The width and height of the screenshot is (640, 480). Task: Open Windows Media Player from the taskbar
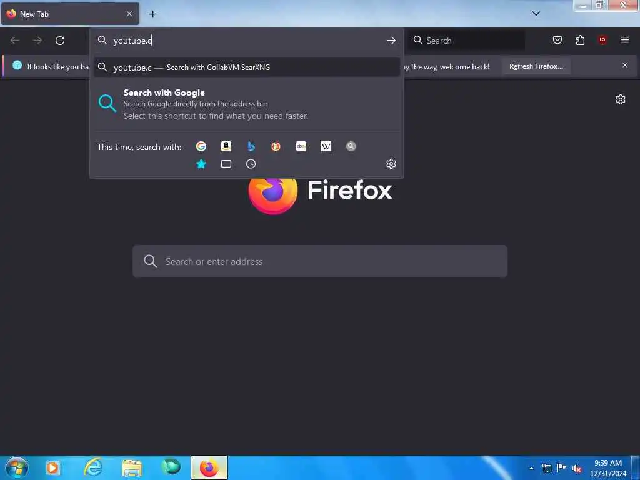click(52, 467)
